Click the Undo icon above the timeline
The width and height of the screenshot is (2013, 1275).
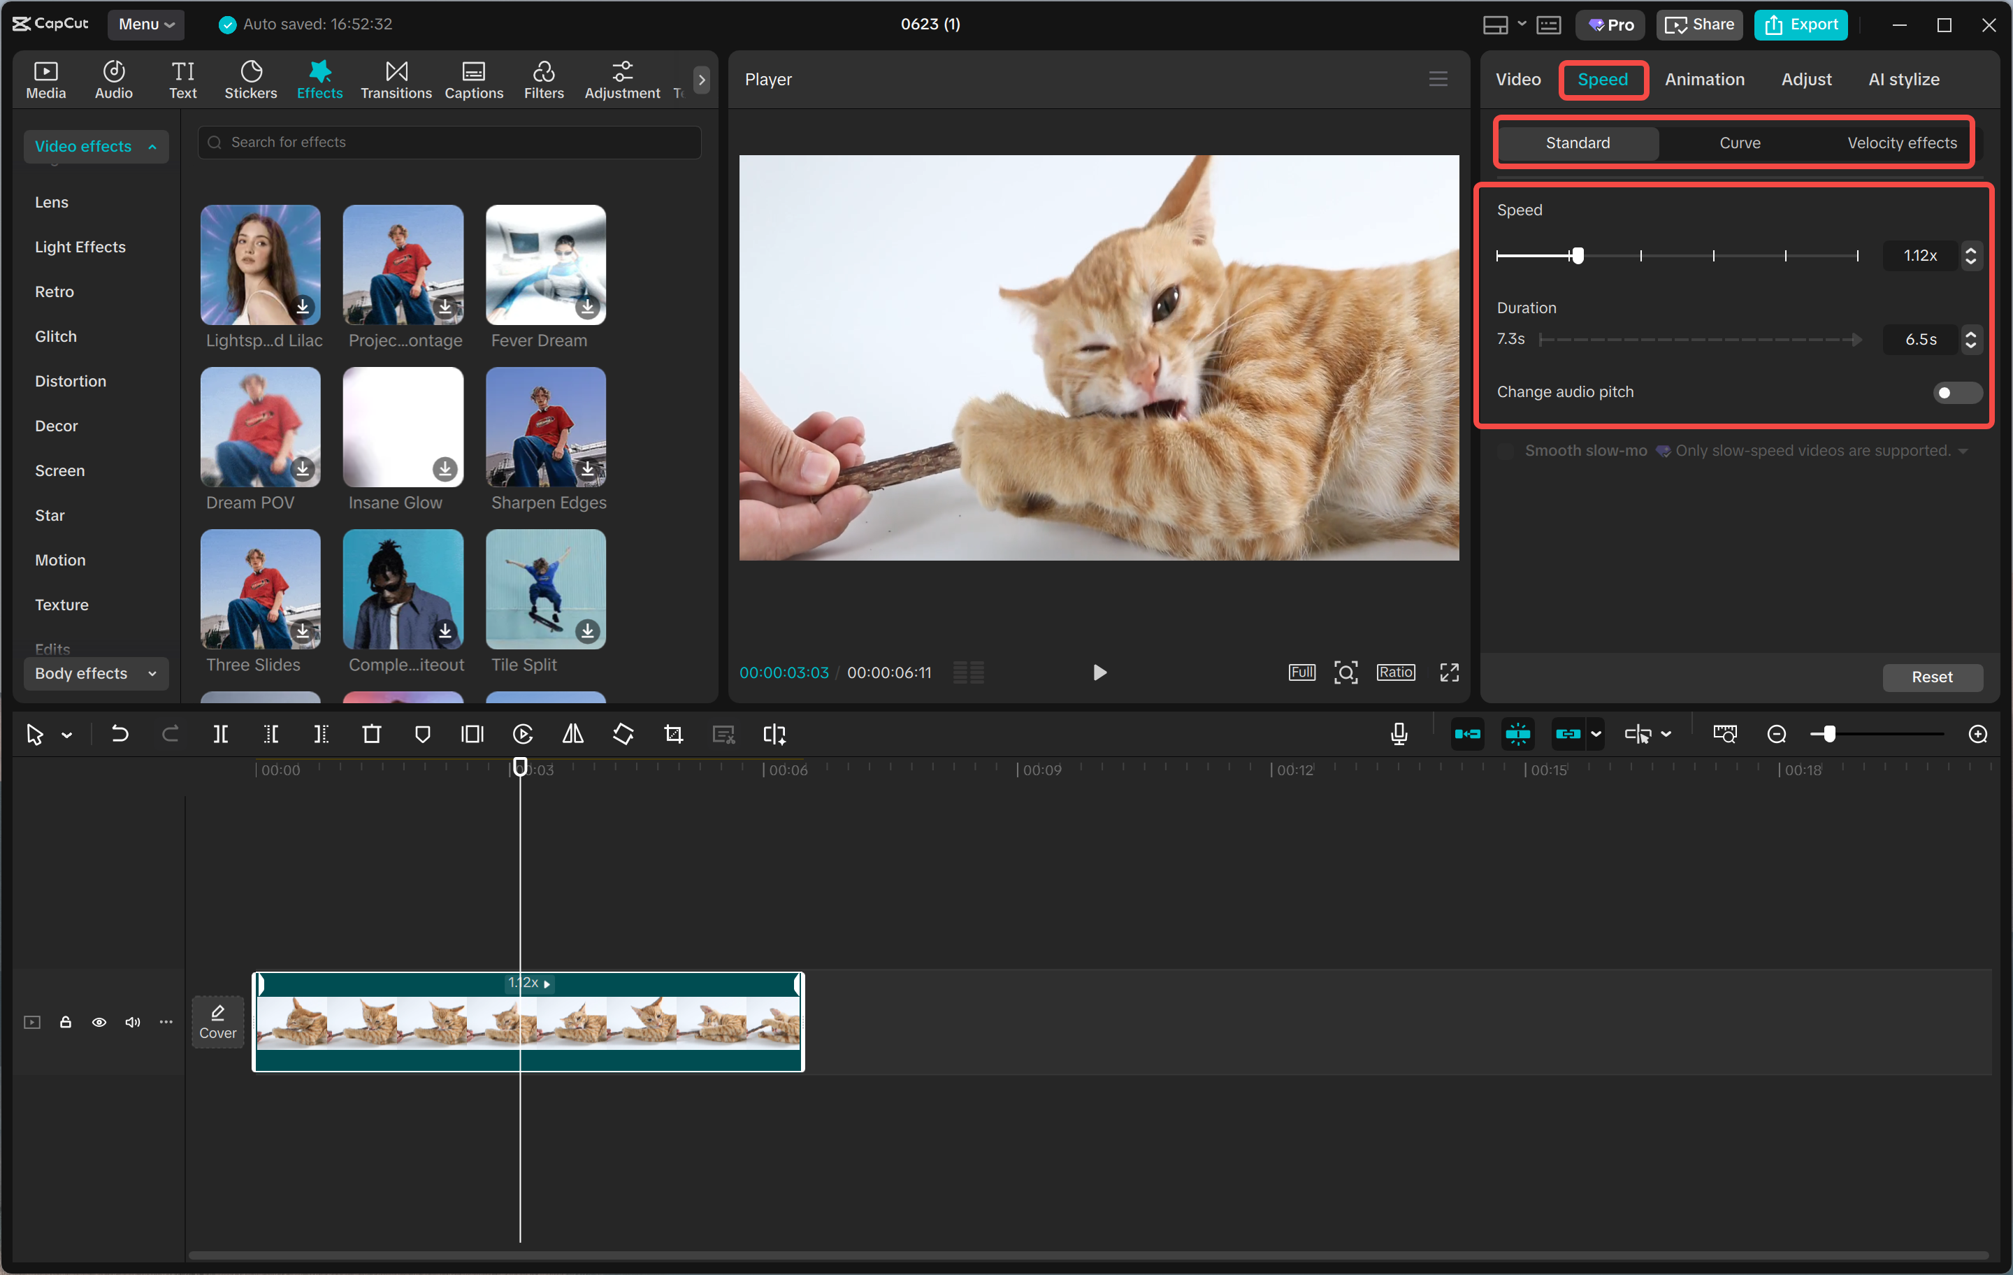coord(120,734)
